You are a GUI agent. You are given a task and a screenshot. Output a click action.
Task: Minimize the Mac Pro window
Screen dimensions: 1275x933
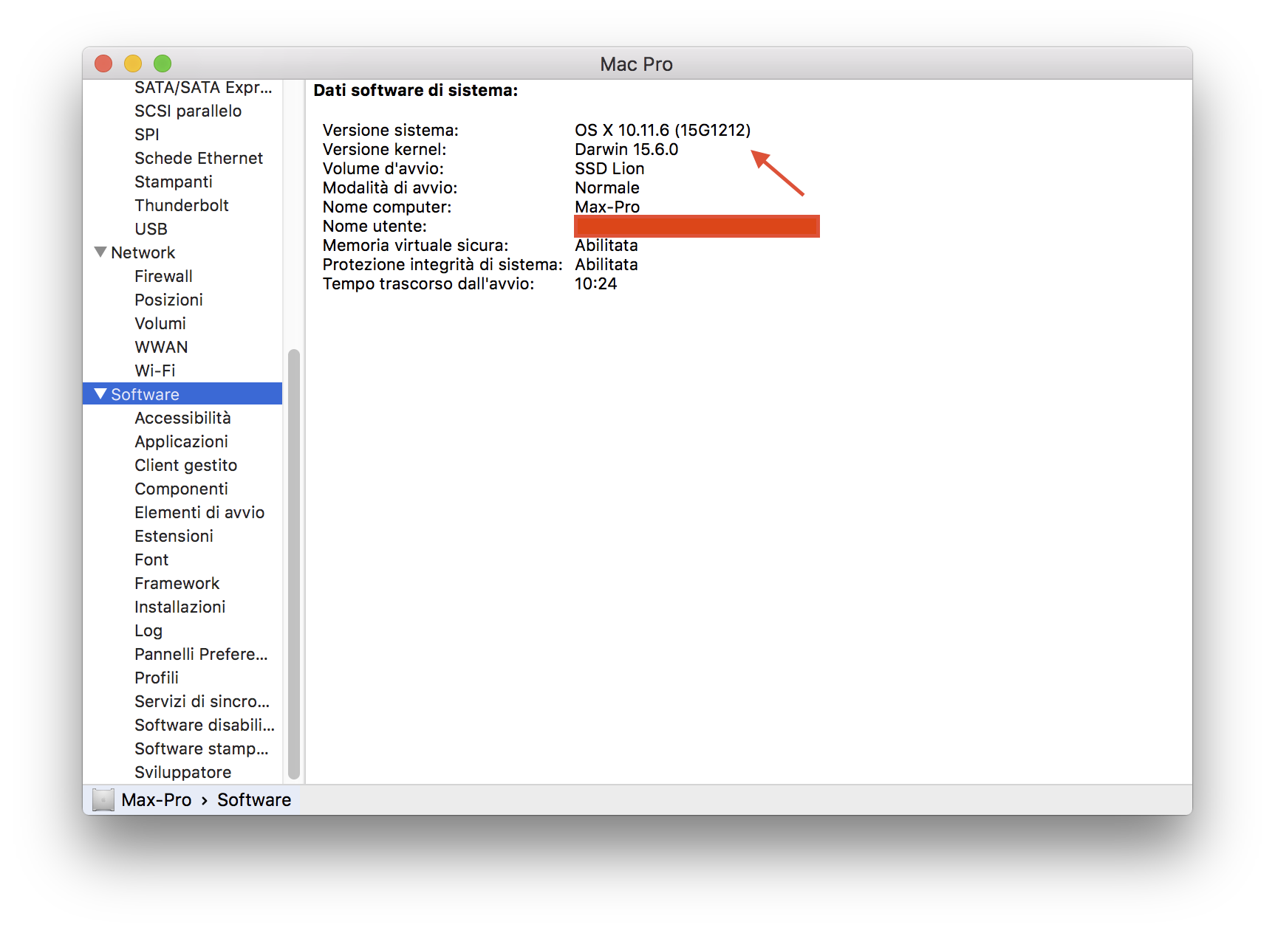click(133, 63)
